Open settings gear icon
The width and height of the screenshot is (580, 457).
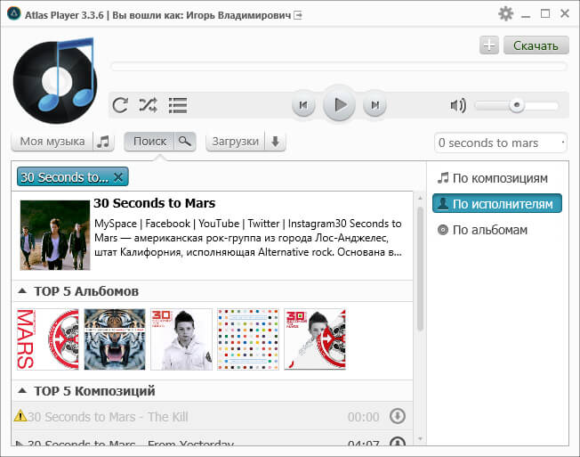505,13
